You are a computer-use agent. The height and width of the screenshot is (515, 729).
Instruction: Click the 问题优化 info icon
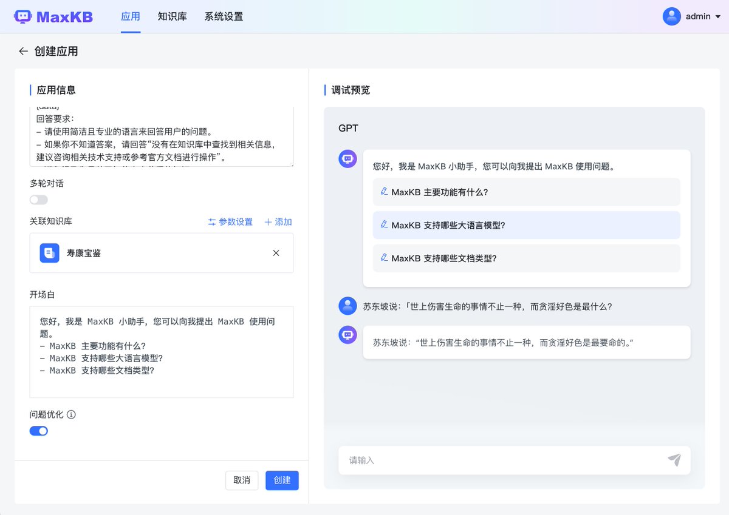click(x=71, y=415)
